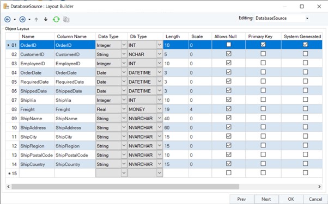
Task: Click the back navigation arrow icon
Action: point(8,20)
